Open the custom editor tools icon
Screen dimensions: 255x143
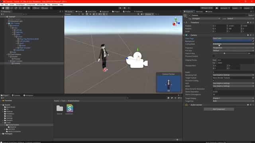pyautogui.click(x=29, y=8)
